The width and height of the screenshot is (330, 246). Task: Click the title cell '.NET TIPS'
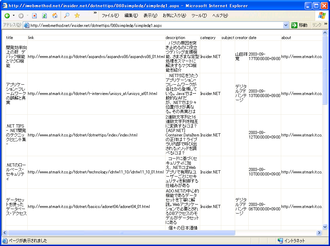(x=16, y=135)
